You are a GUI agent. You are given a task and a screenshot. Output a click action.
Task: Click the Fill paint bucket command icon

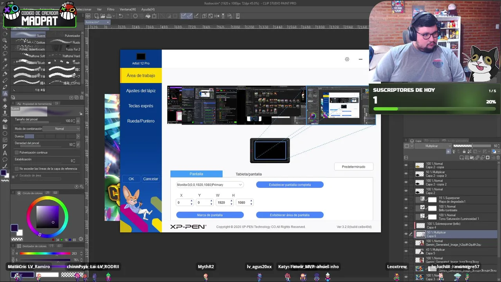pyautogui.click(x=148, y=16)
